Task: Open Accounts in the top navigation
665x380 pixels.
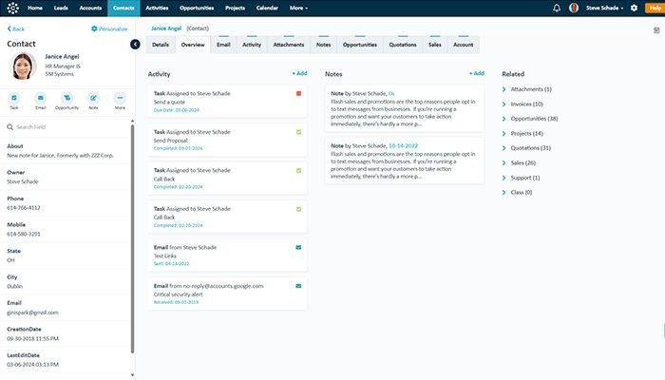Action: [x=90, y=8]
